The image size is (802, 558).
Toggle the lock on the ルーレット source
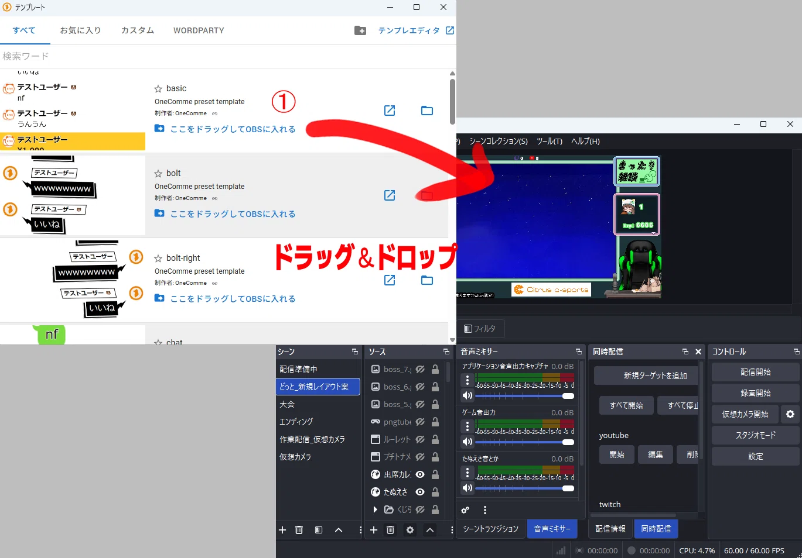[435, 439]
